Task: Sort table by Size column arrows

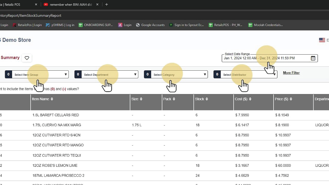Action: tap(141, 99)
